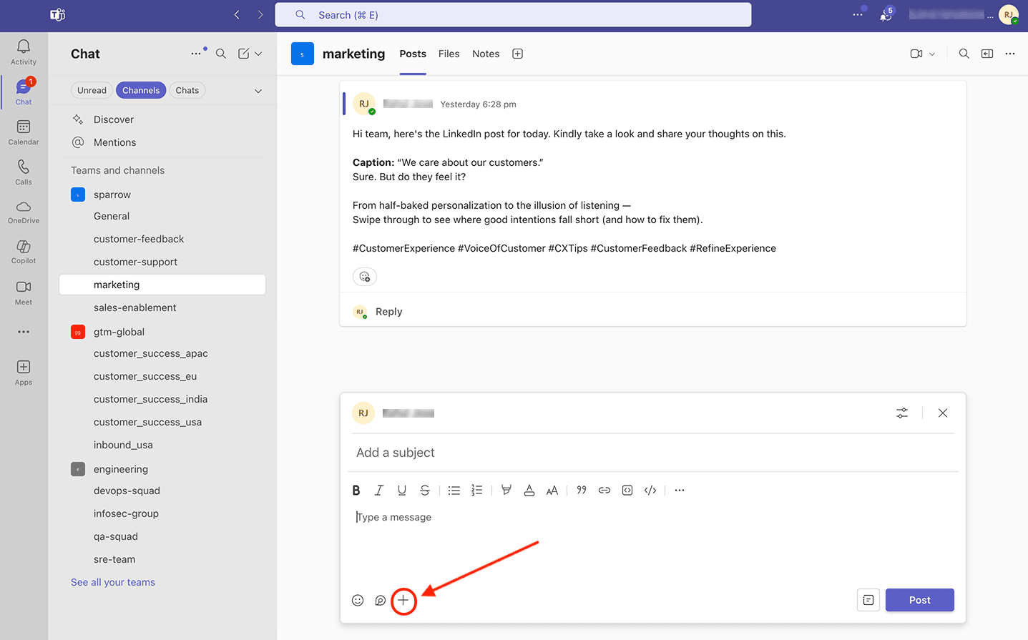
Task: Open the emoji picker in compose box
Action: pyautogui.click(x=358, y=601)
